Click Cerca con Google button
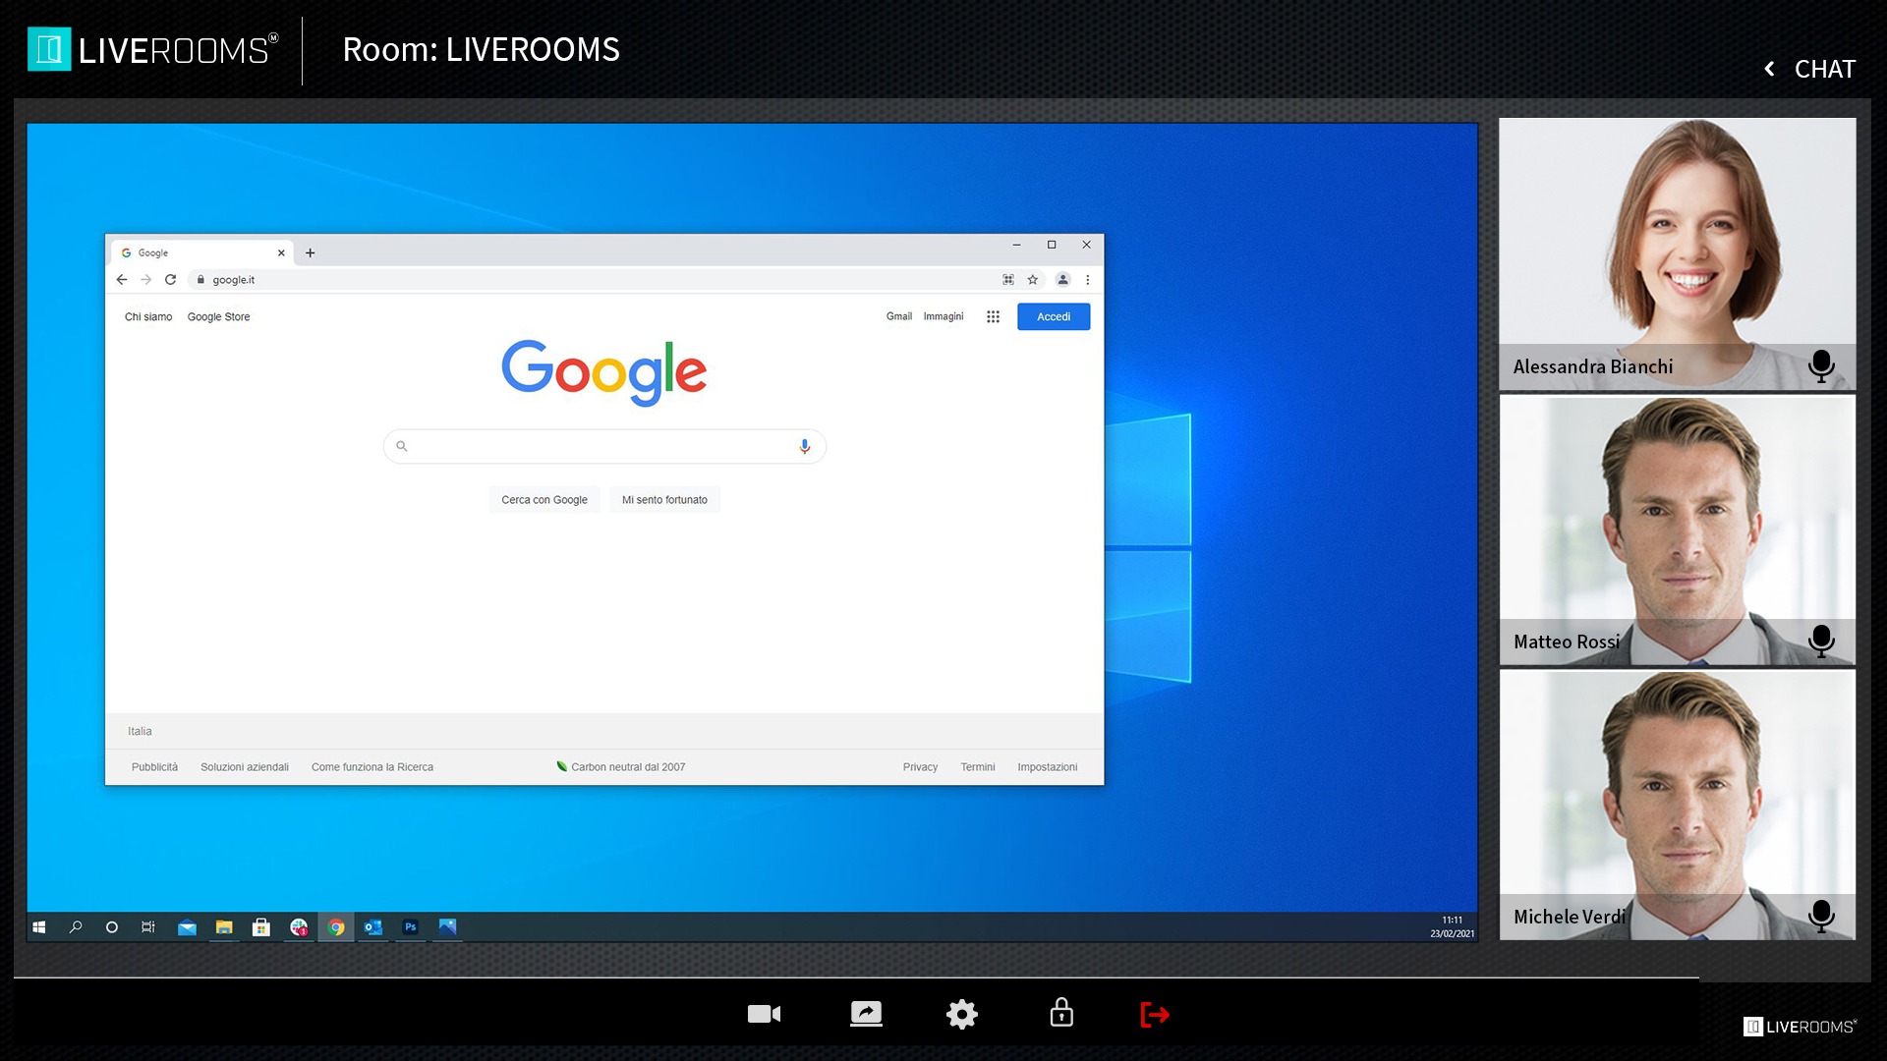Viewport: 1887px width, 1061px height. pyautogui.click(x=544, y=500)
